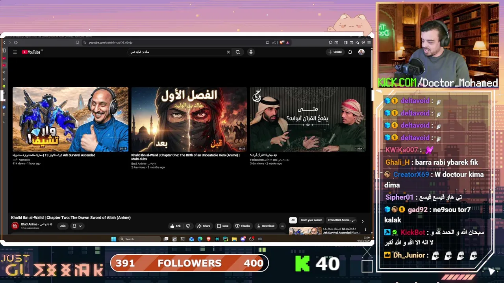Open the browser extensions puzzle icon

click(330, 42)
